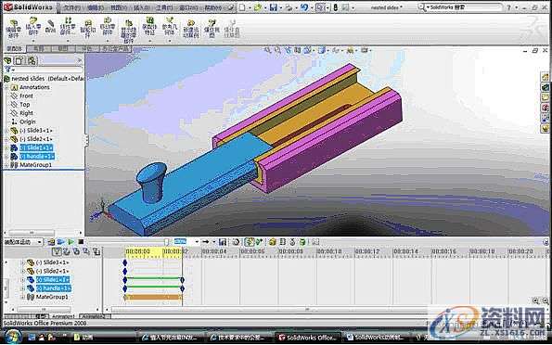
Task: Expand Annotations in the FeatureManager tree
Action: pyautogui.click(x=6, y=87)
